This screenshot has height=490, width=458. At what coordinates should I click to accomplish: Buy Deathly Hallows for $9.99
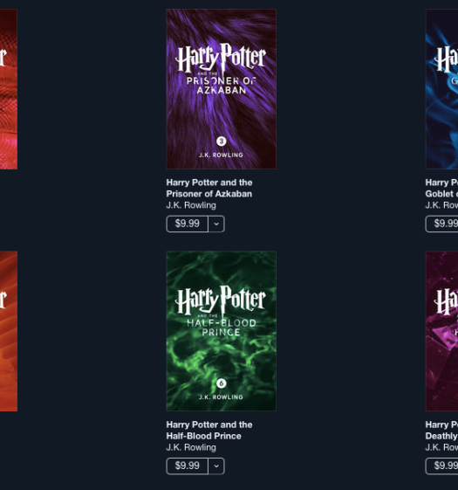[x=441, y=466]
